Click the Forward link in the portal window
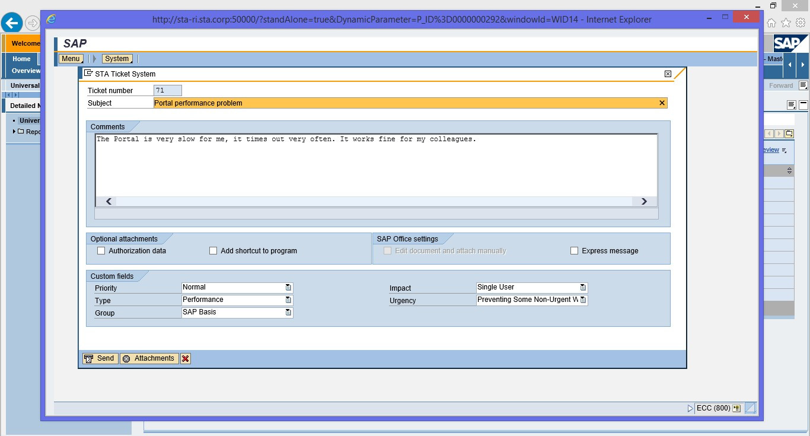 pos(781,85)
